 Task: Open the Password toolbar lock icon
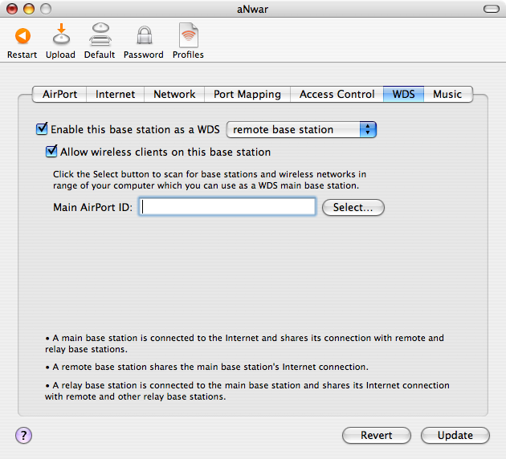145,35
